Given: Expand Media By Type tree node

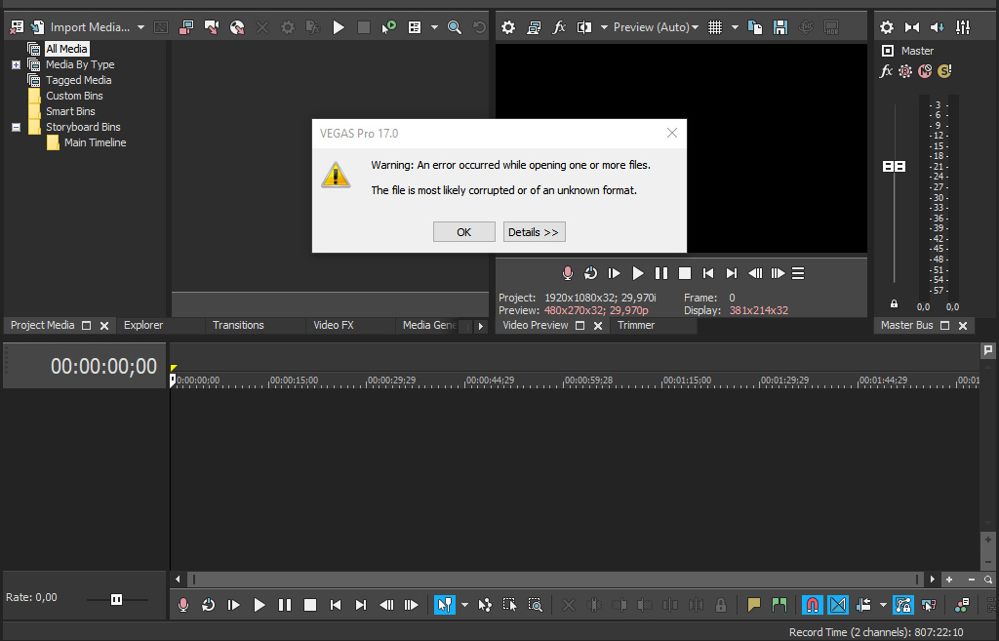Looking at the screenshot, I should point(16,64).
